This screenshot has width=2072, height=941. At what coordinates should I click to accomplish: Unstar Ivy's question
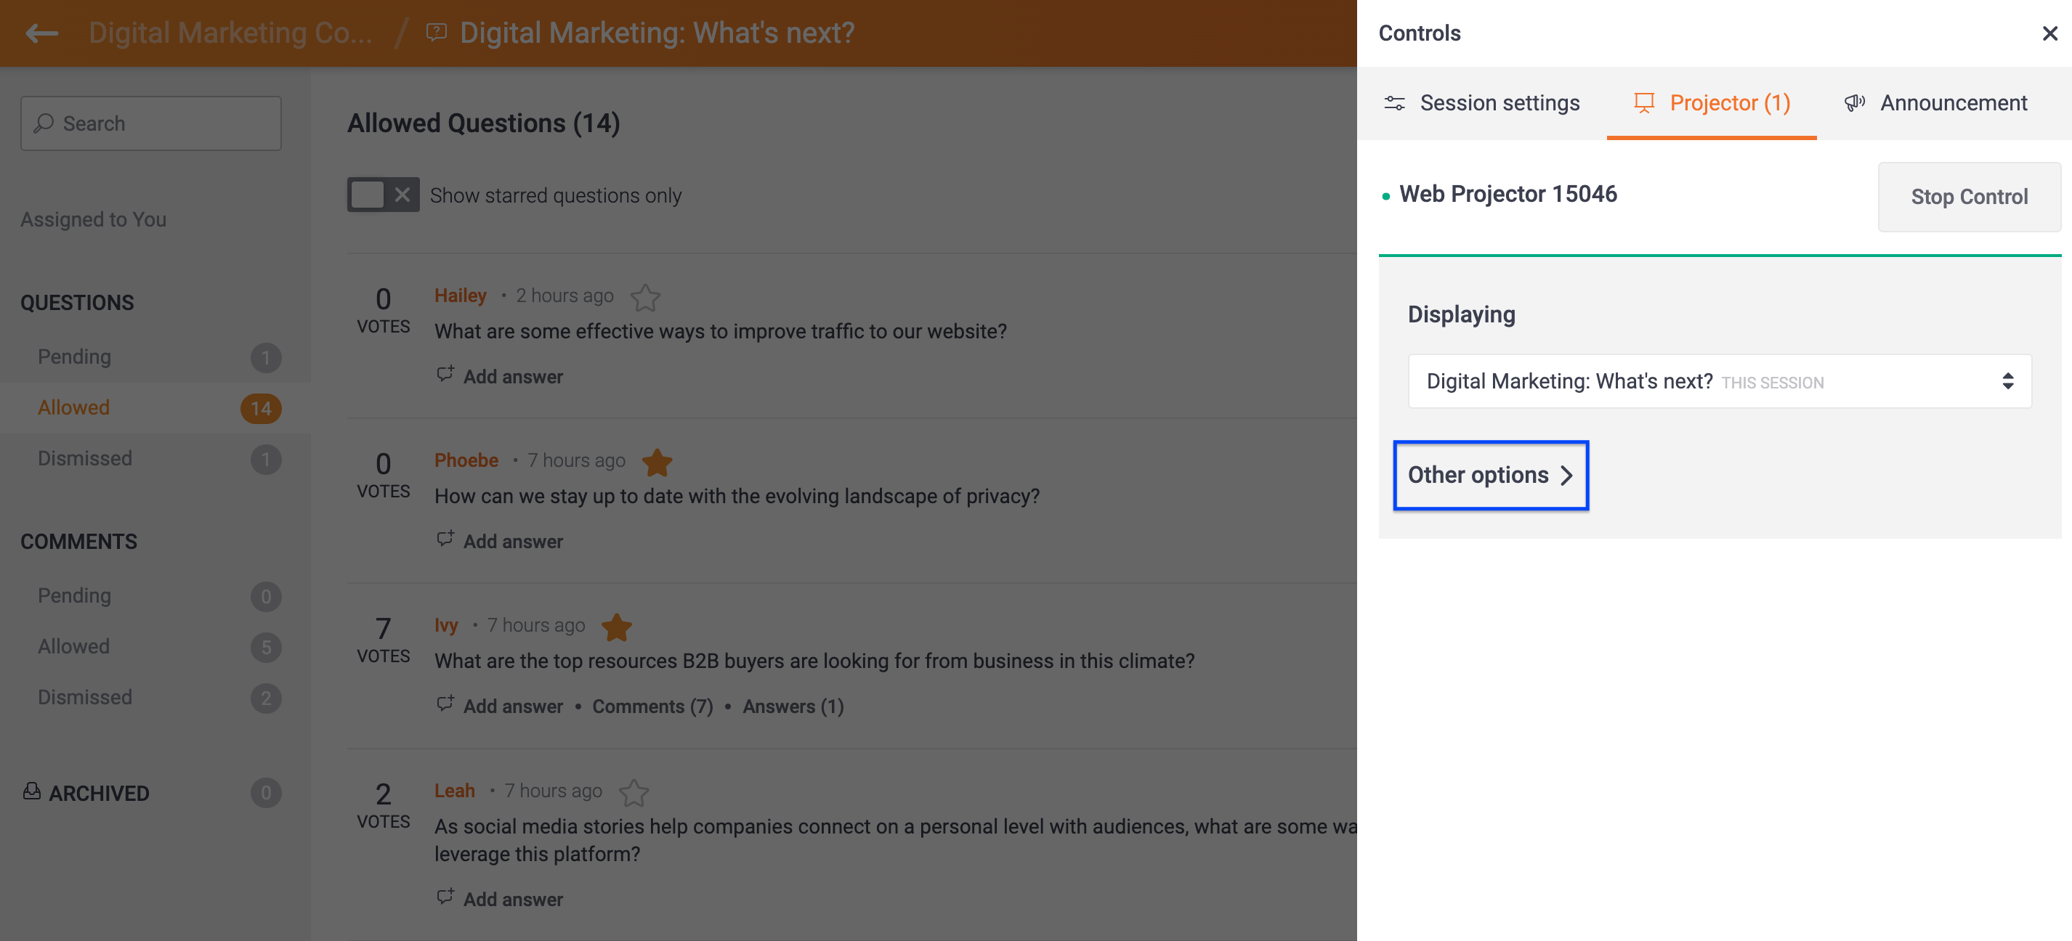coord(617,627)
